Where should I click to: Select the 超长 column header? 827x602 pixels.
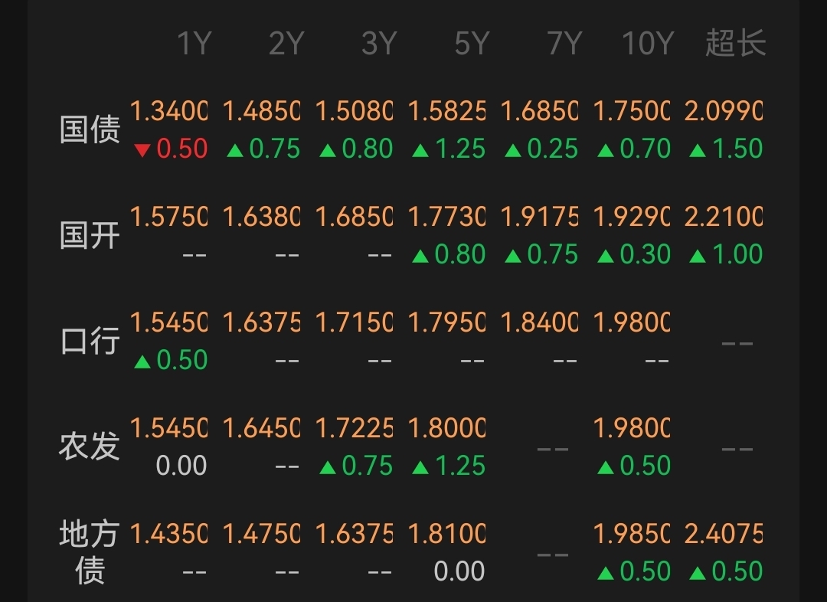click(x=735, y=44)
